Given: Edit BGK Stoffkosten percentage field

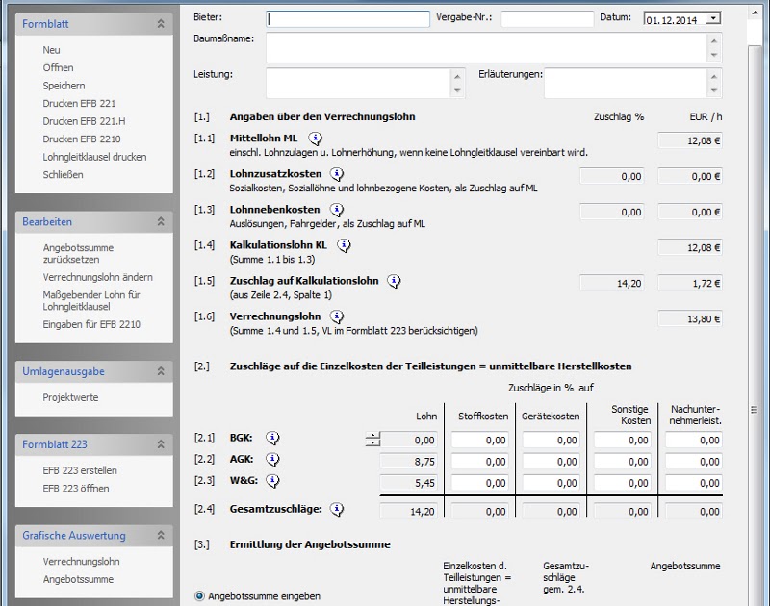Looking at the screenshot, I should tap(479, 441).
